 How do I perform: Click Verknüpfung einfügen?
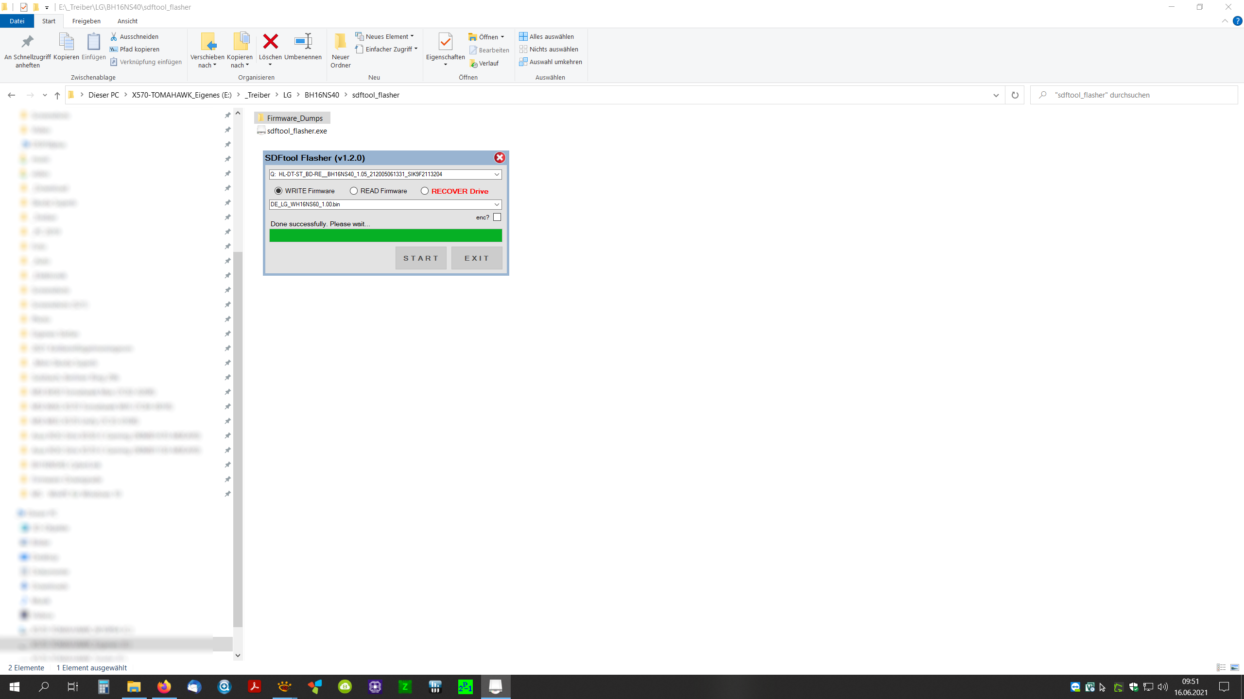coord(146,62)
